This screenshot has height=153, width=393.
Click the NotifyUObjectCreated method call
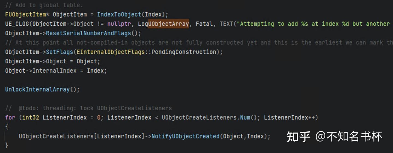pos(185,136)
